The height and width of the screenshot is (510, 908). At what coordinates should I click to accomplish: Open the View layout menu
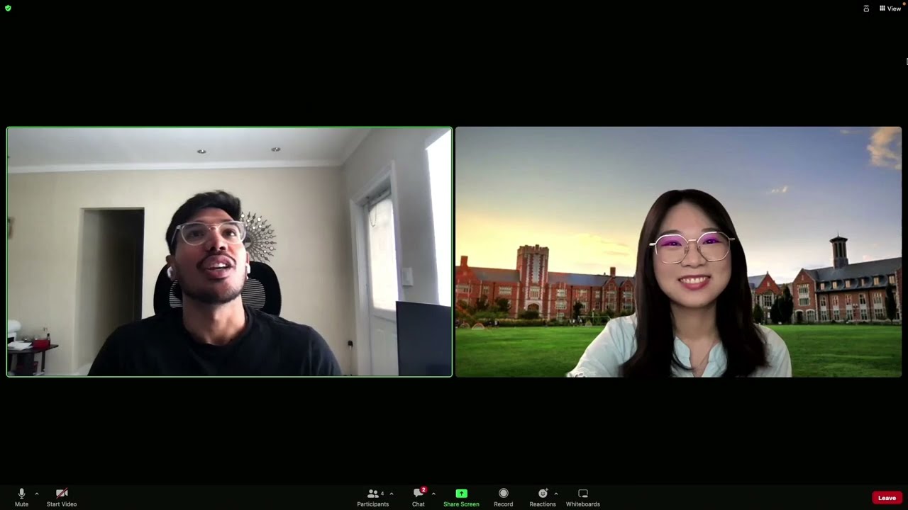point(890,8)
